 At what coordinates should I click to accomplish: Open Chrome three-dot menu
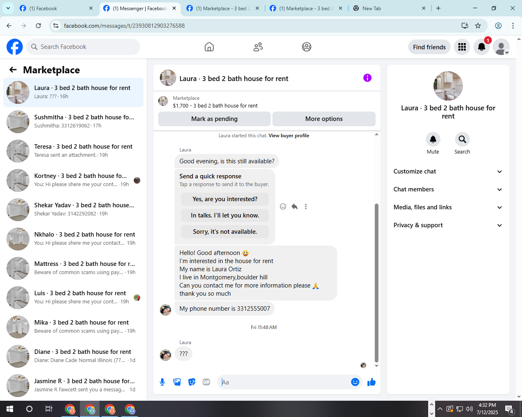pos(513,26)
